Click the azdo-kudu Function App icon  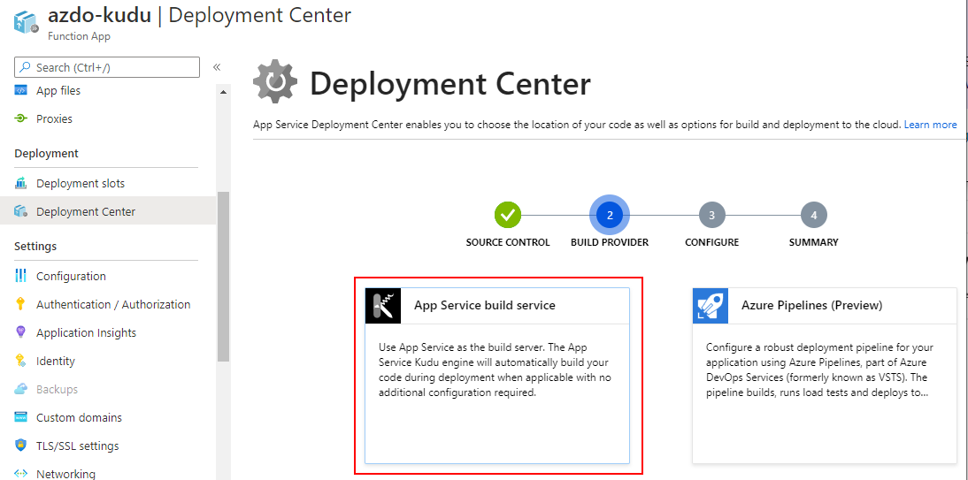[x=27, y=21]
